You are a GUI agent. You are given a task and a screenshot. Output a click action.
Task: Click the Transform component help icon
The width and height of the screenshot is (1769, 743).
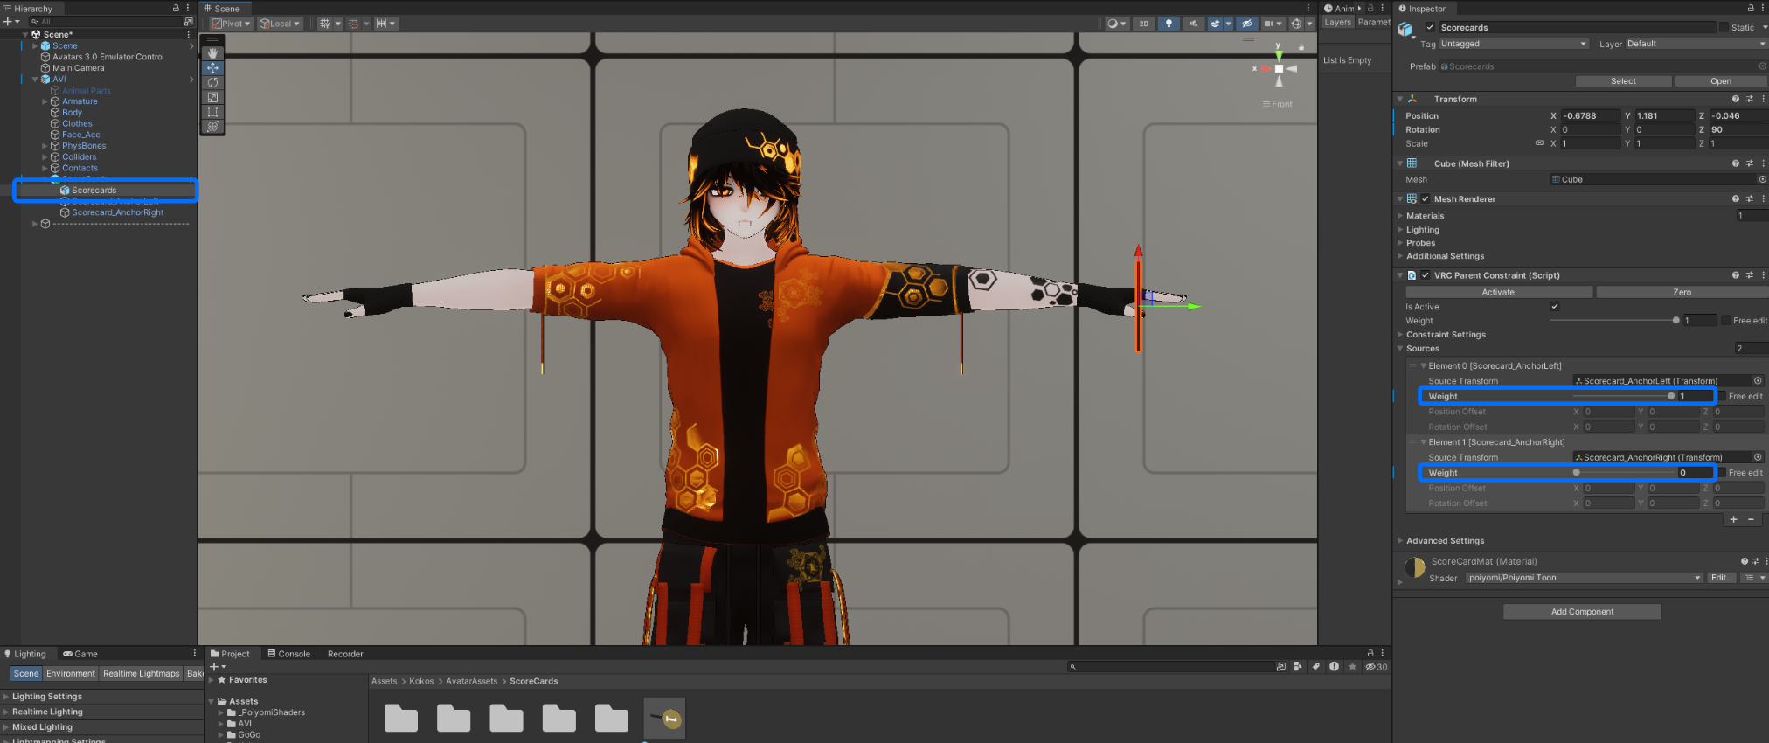pos(1735,99)
